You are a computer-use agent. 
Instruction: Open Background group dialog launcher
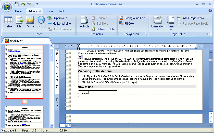pos(146,34)
